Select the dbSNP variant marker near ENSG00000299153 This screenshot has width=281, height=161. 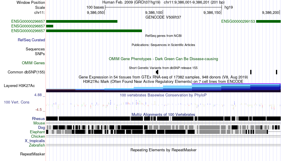pos(251,72)
